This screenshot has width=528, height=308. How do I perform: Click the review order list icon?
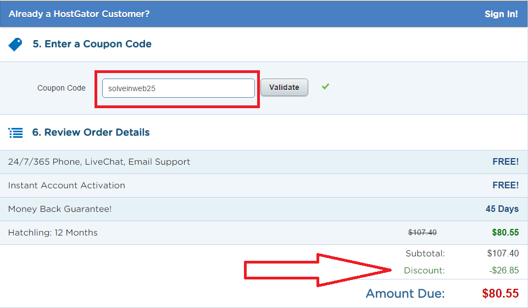16,133
